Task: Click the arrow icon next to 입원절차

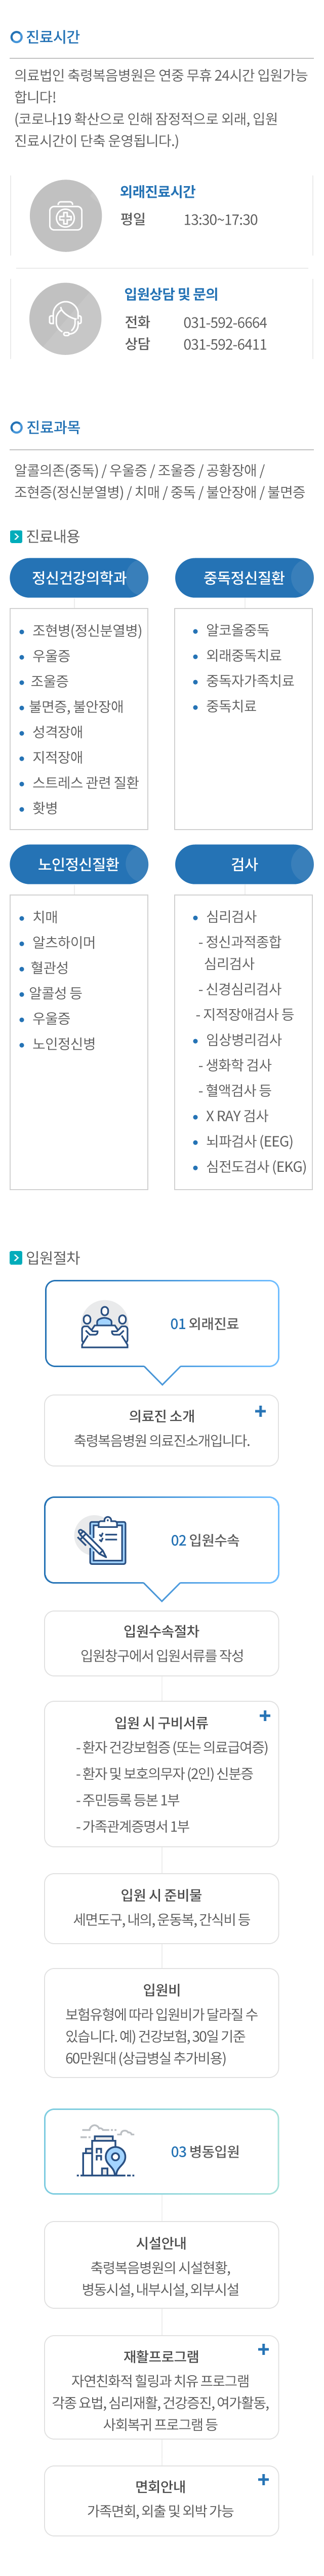Action: [16, 1258]
